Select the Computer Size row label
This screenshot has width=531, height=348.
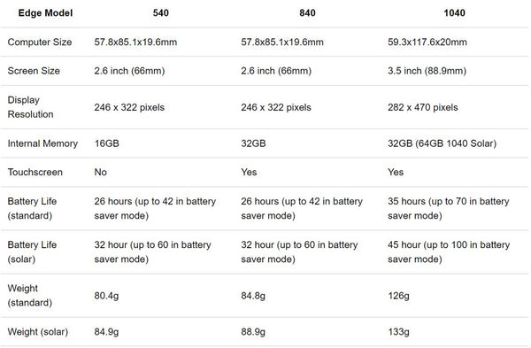point(40,42)
